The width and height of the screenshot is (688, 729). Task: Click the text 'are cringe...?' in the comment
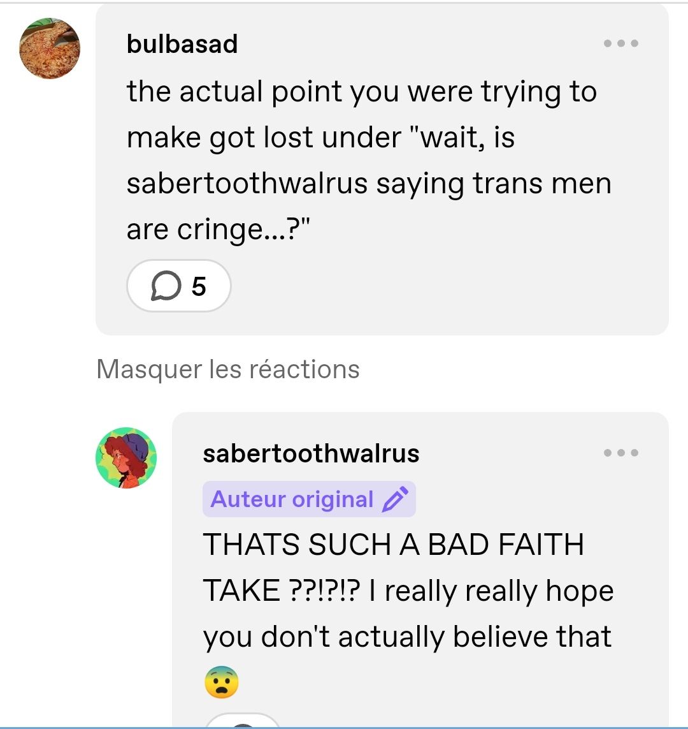[218, 229]
